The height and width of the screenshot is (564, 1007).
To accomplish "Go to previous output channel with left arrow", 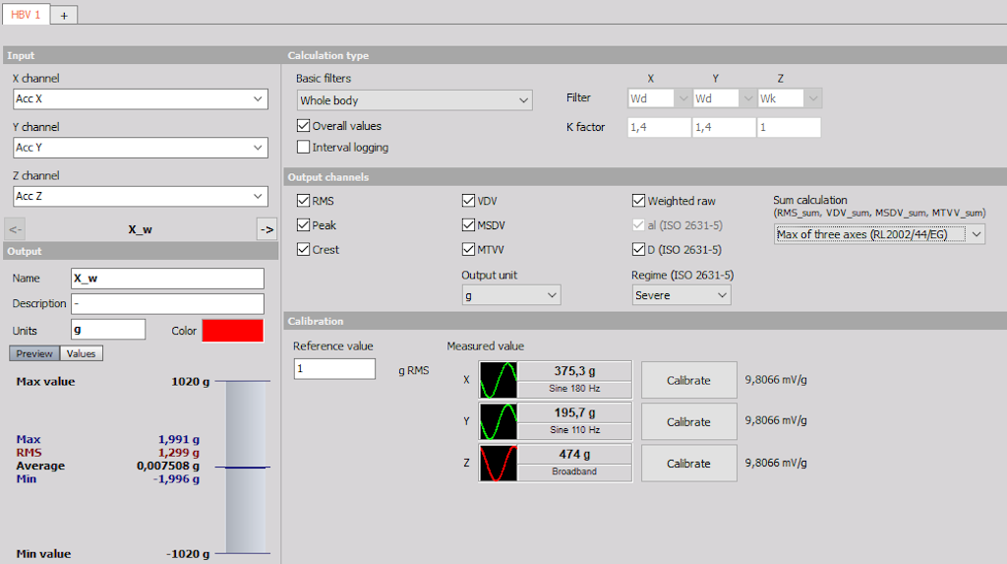I will click(16, 229).
